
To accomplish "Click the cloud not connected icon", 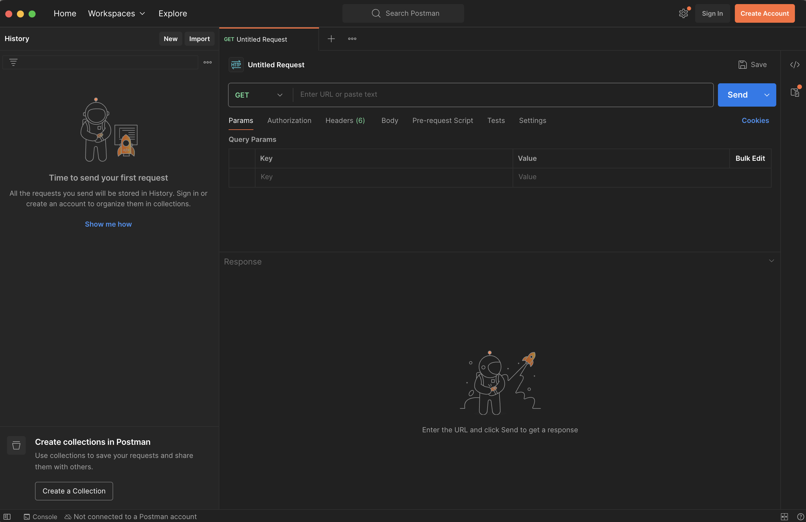I will (68, 516).
